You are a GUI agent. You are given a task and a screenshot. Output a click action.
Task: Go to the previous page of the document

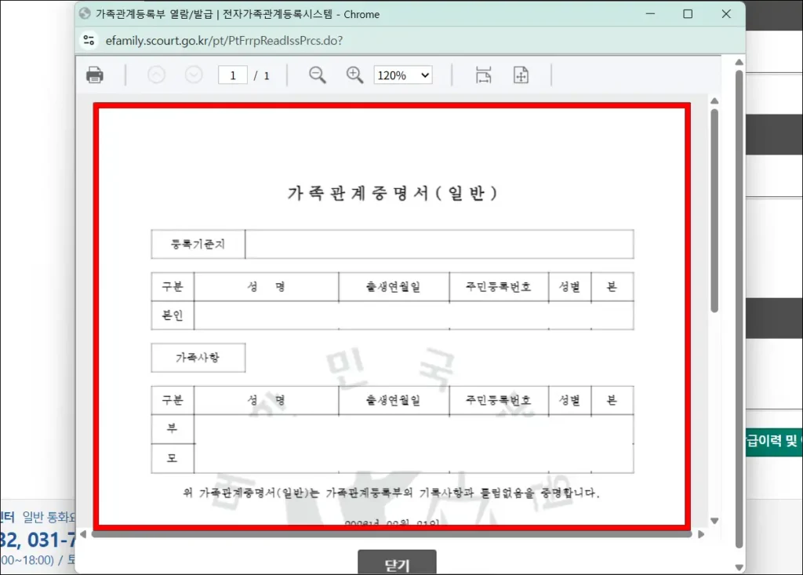pyautogui.click(x=156, y=75)
